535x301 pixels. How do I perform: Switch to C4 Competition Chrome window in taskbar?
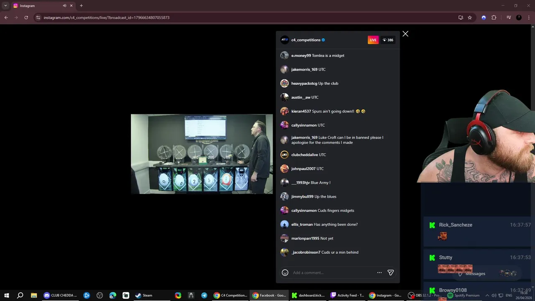(231, 295)
